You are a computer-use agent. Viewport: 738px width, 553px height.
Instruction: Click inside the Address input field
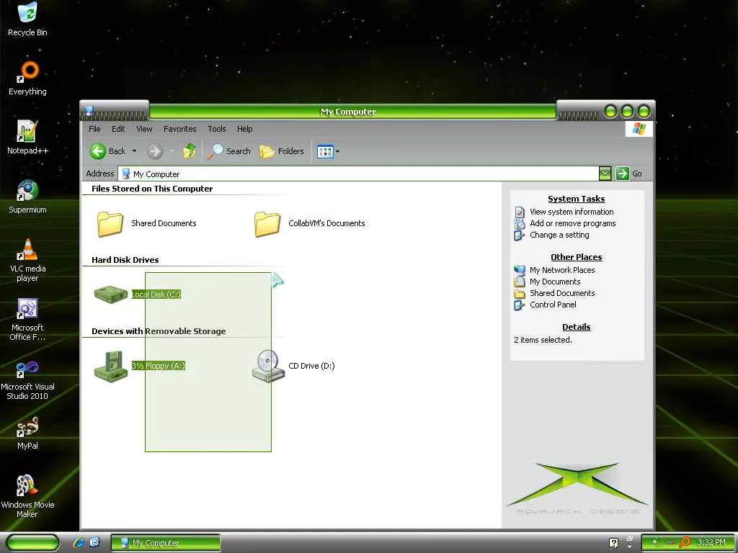tap(358, 174)
